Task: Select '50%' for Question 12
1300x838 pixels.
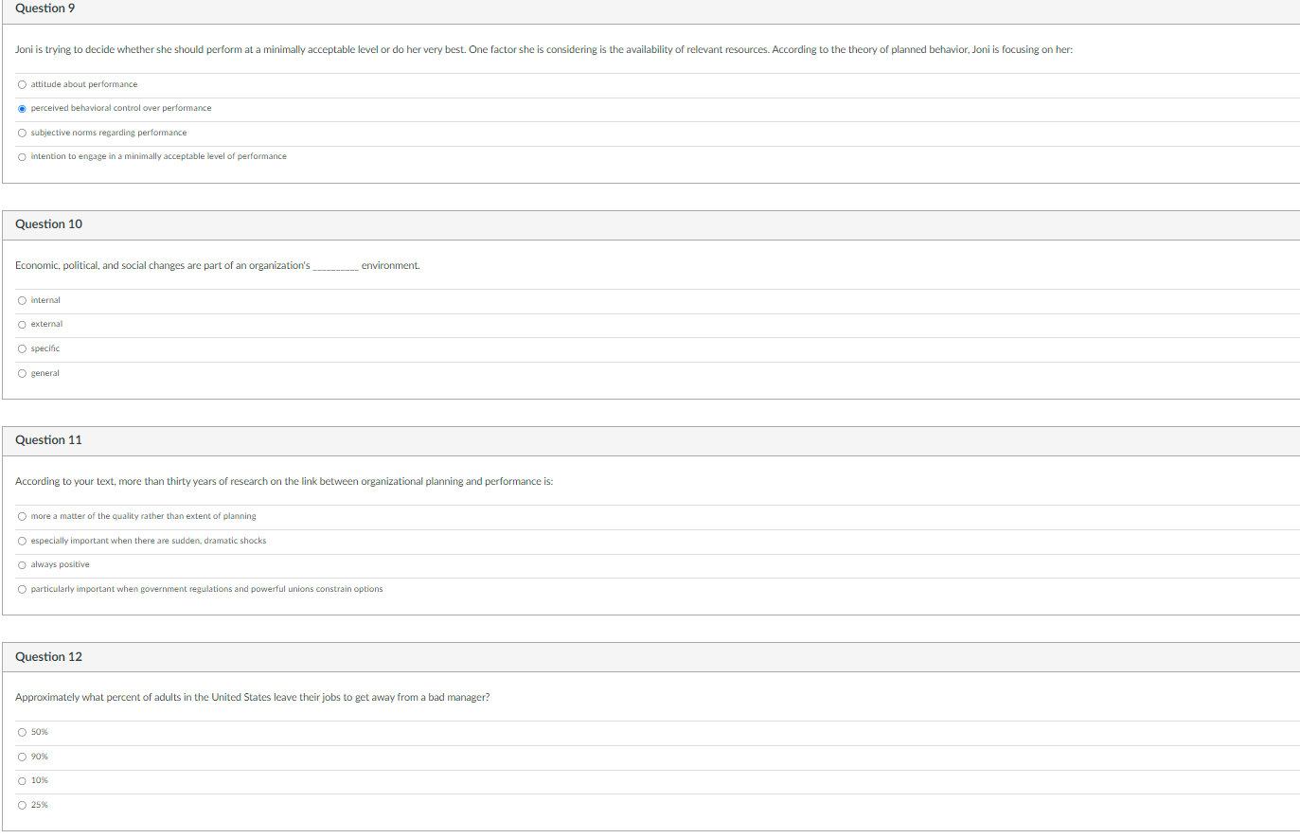Action: pos(22,732)
